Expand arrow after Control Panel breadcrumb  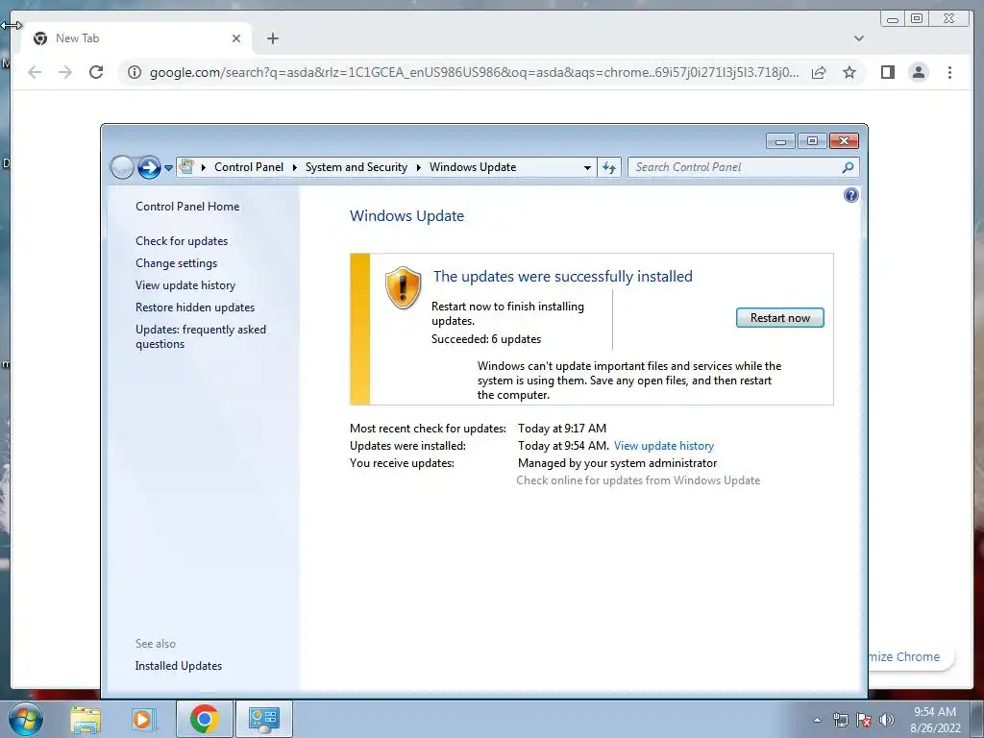(x=294, y=167)
